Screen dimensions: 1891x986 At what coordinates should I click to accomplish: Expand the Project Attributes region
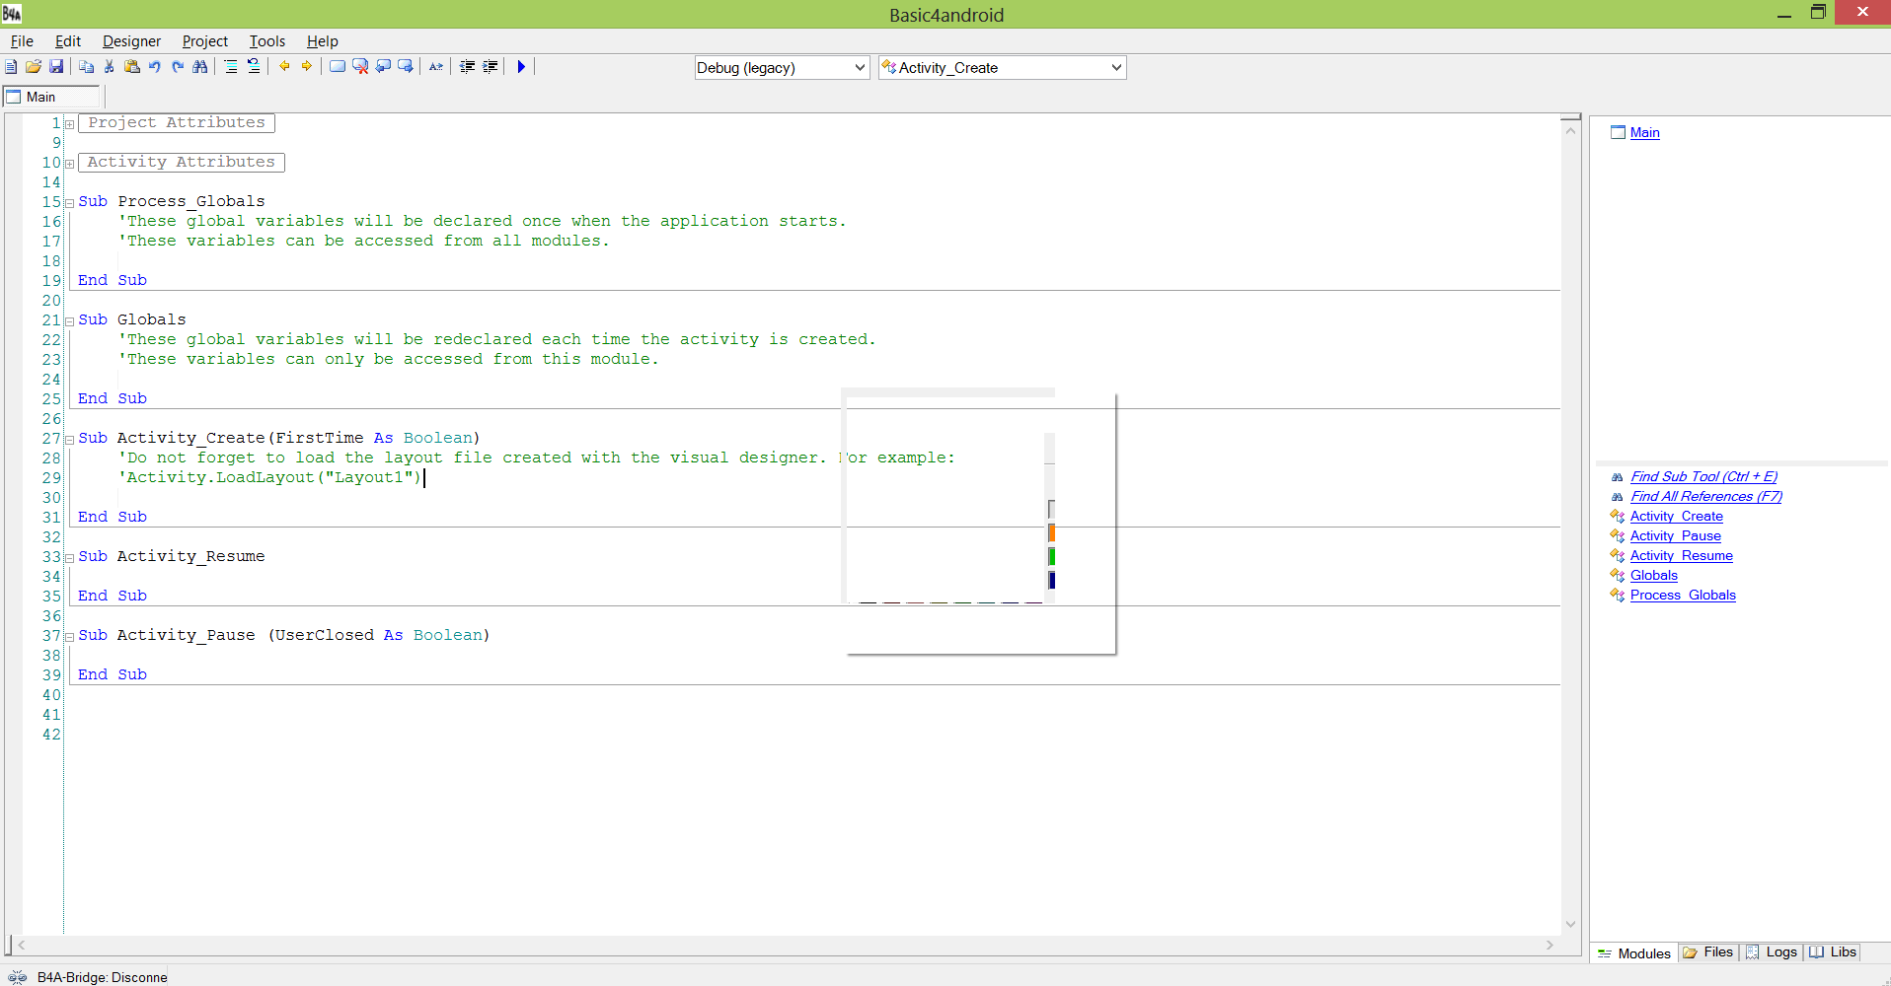pyautogui.click(x=69, y=124)
